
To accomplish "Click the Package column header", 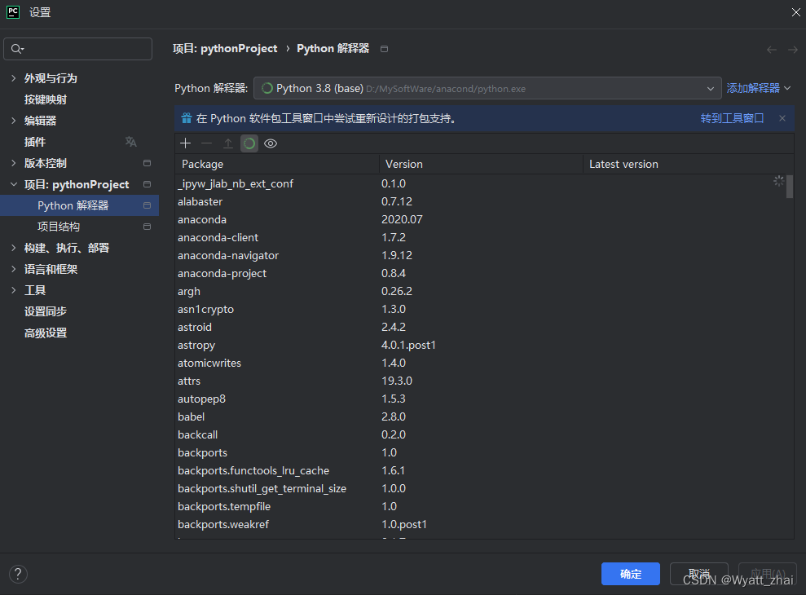I will click(277, 164).
